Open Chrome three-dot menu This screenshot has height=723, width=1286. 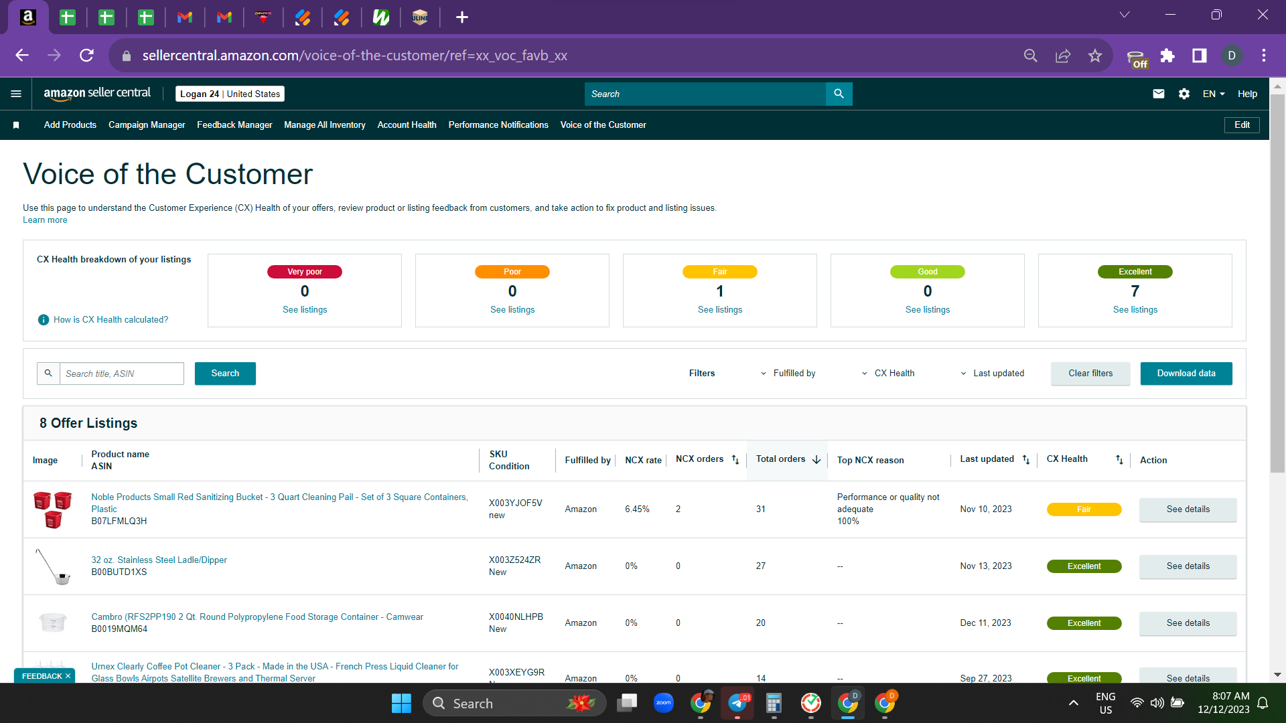click(x=1264, y=56)
